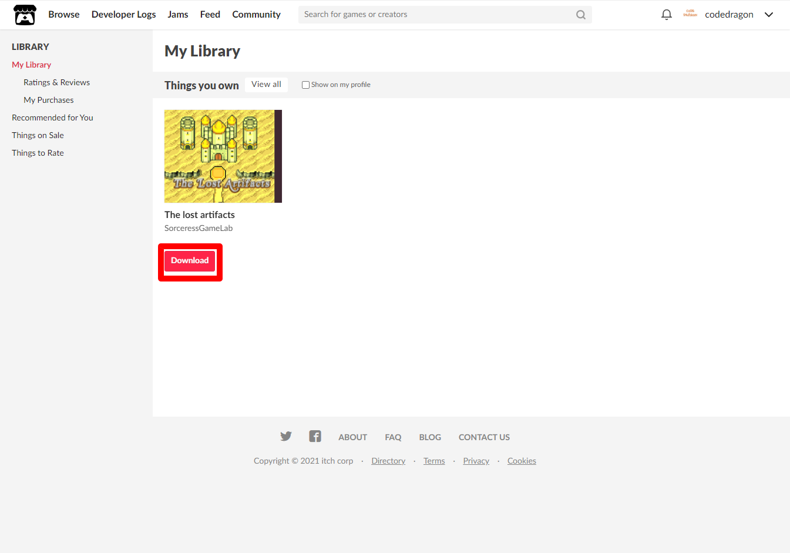This screenshot has width=790, height=553.
Task: Open the notifications bell
Action: click(666, 15)
